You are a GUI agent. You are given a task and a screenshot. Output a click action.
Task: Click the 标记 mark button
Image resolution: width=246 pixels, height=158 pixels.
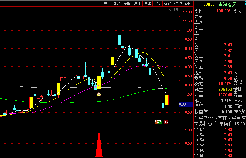point(167,3)
